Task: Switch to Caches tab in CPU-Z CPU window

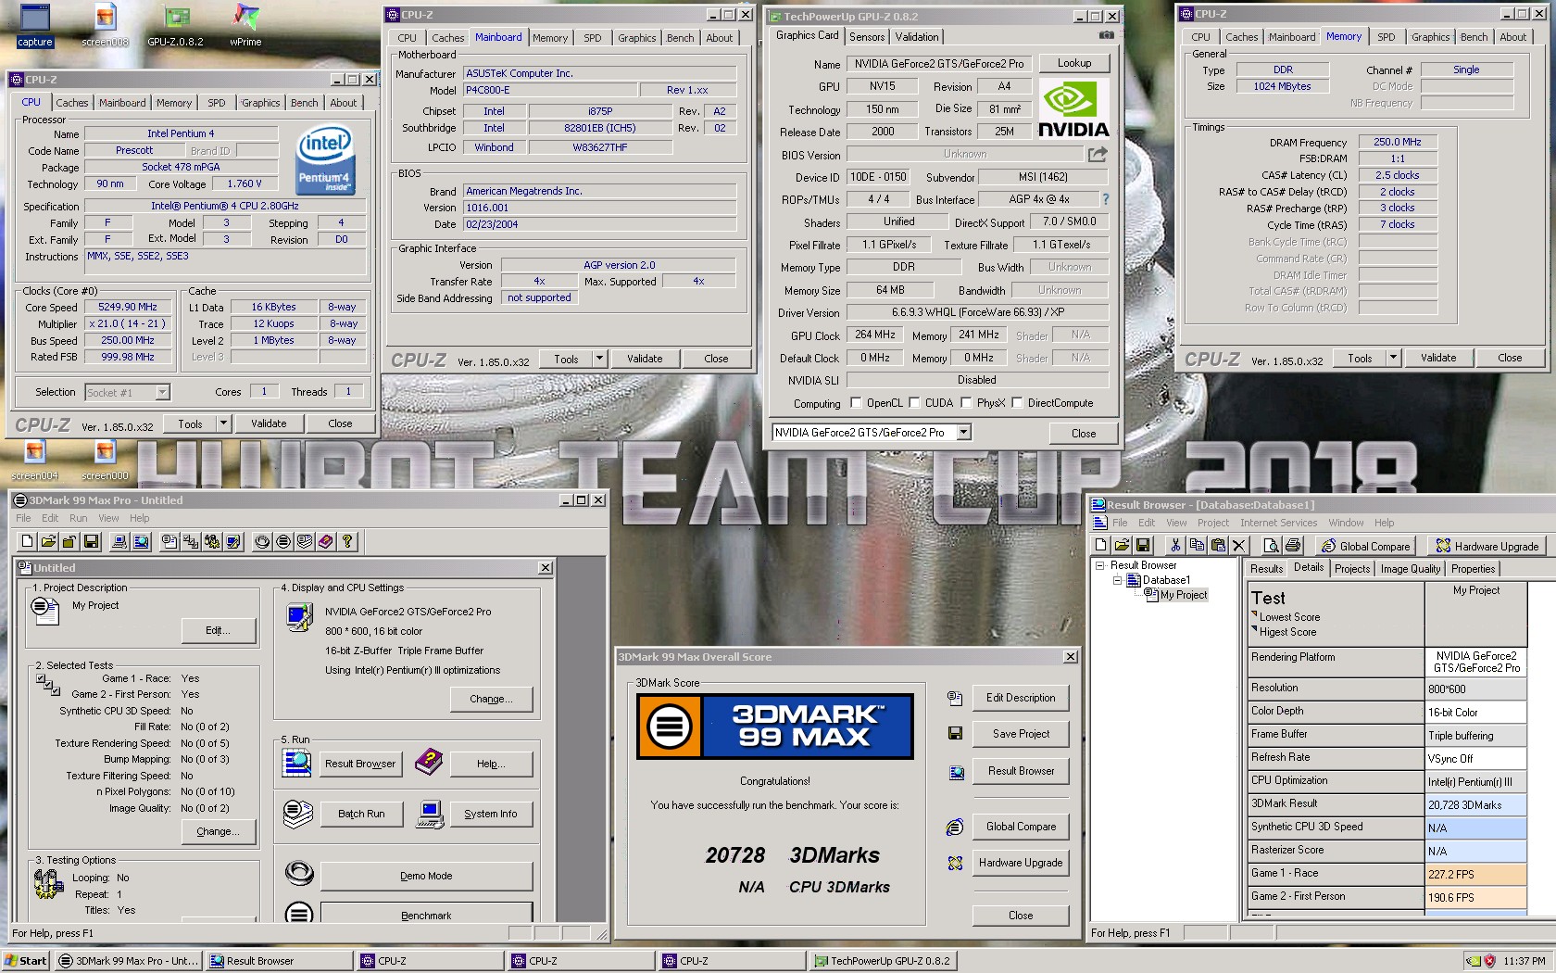Action: [x=71, y=103]
